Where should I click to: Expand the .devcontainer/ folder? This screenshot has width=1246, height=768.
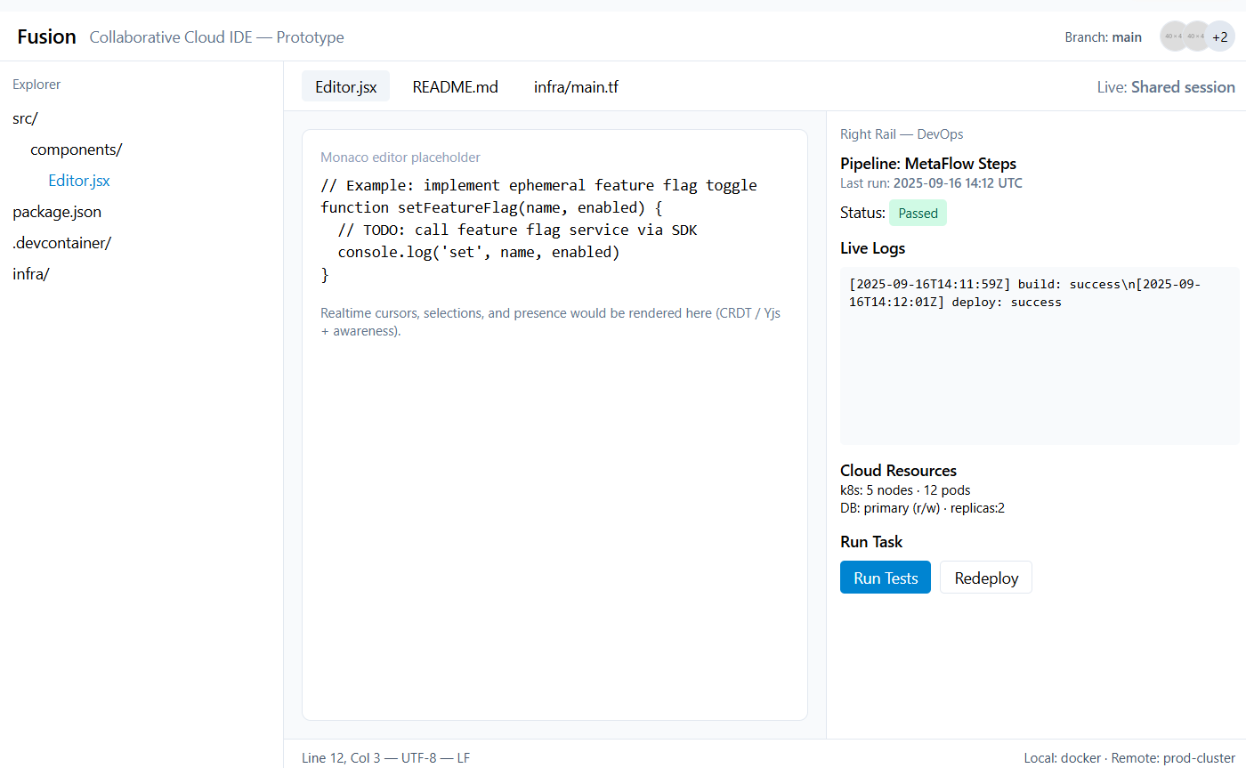click(62, 243)
